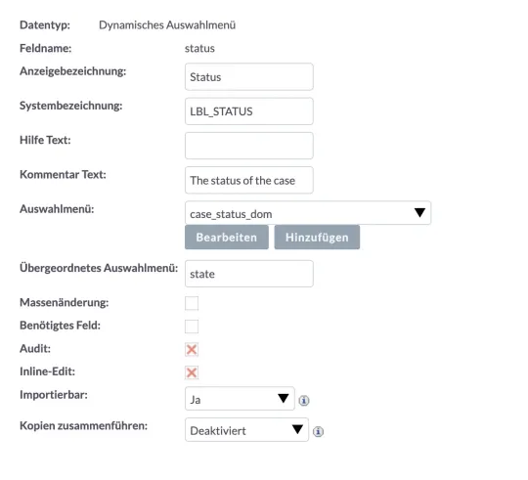This screenshot has height=480, width=528.
Task: Open the Auswahlmenü case_status_dom dropdown
Action: 308,213
